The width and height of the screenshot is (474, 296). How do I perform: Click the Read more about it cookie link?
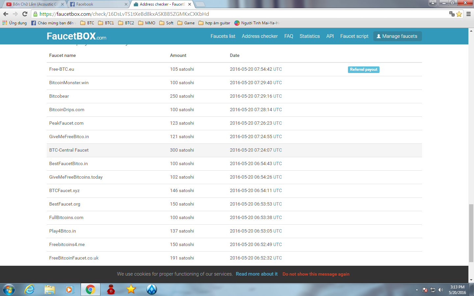tap(257, 274)
